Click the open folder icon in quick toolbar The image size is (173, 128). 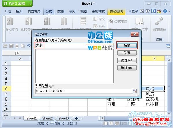[5, 46]
